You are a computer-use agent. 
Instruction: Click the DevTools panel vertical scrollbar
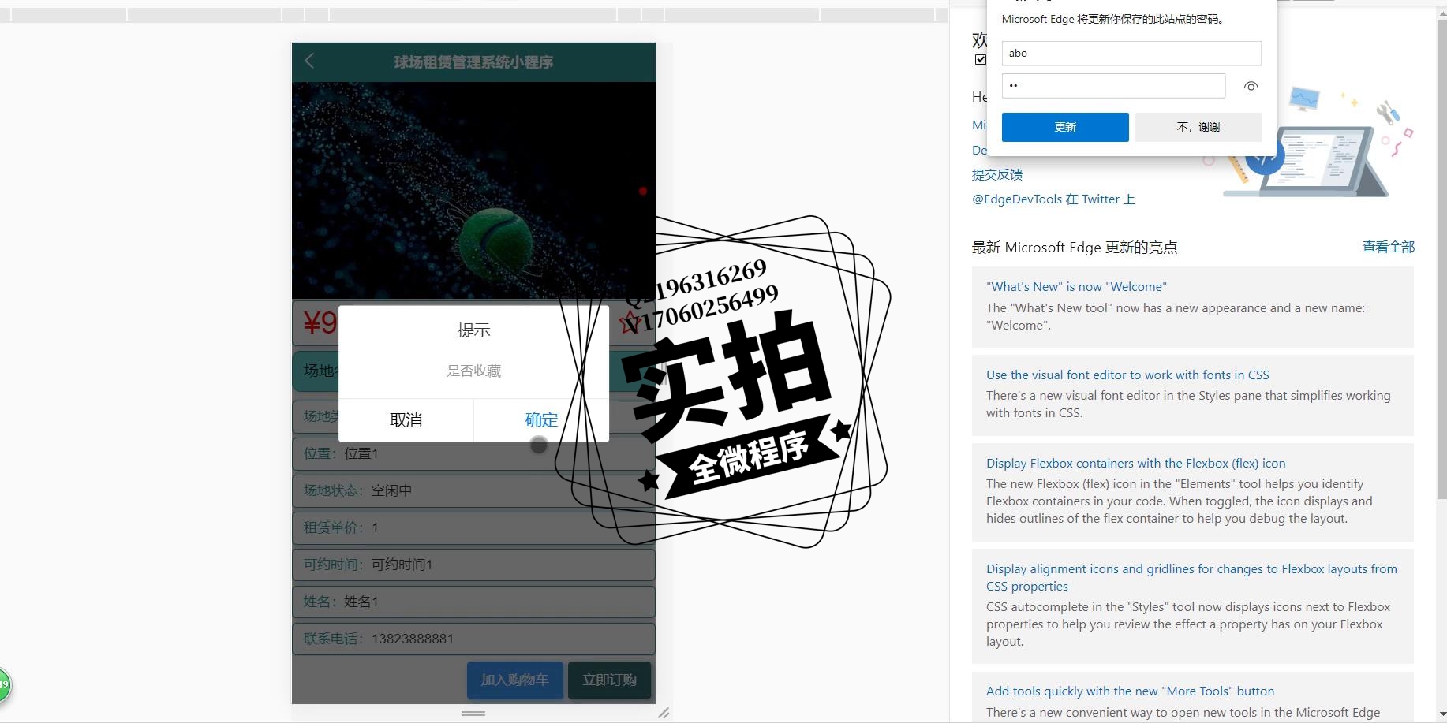(1441, 260)
